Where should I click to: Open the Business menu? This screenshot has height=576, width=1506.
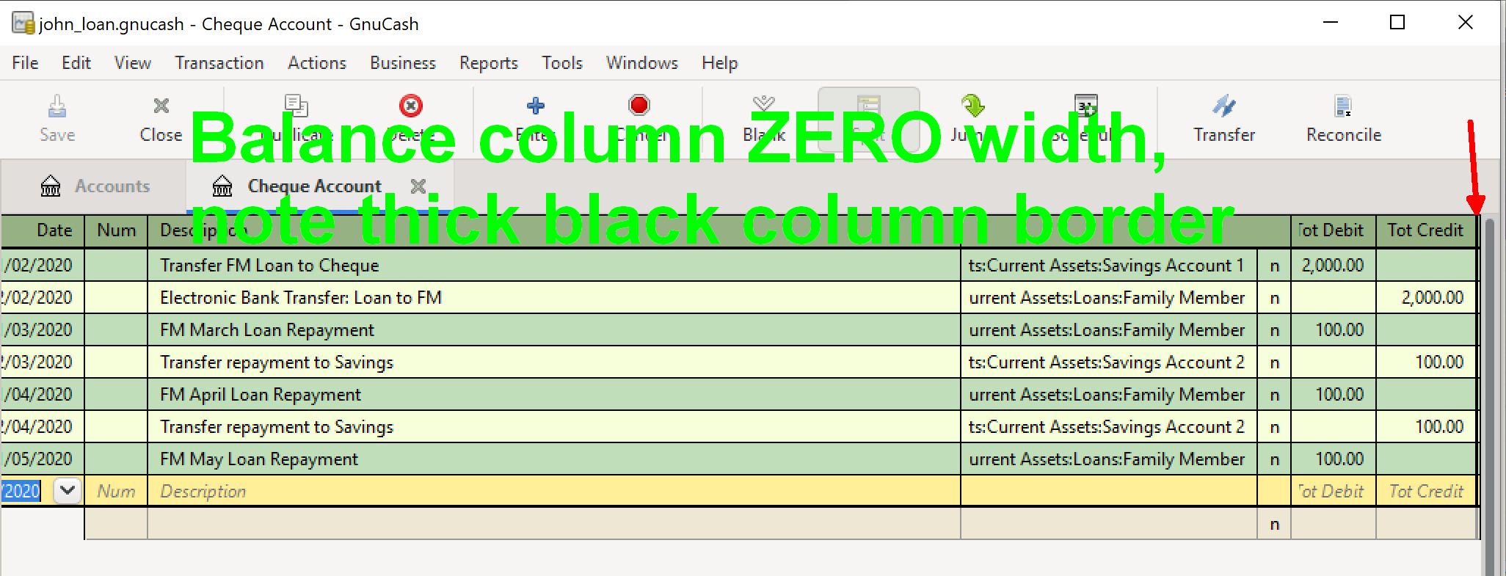click(x=403, y=63)
